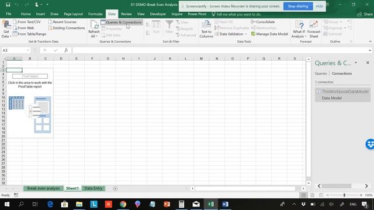Switch to the Developer tab

(158, 14)
